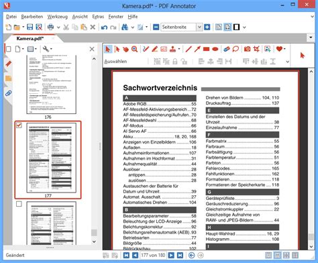This screenshot has height=263, width=318.
Task: Open the Hilfe menu
Action: (x=133, y=17)
